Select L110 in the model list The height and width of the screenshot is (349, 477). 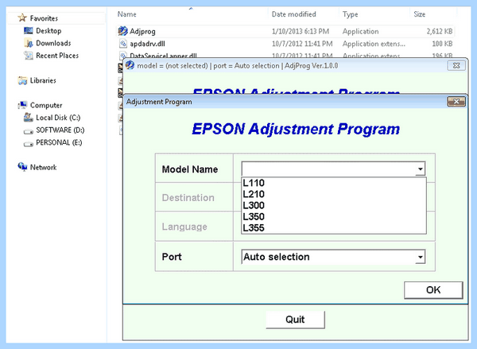(x=334, y=183)
